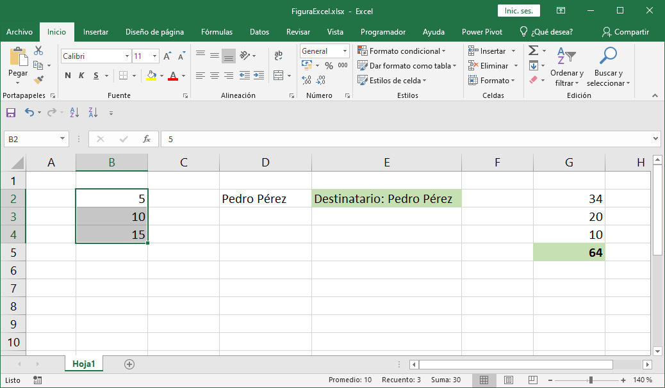The height and width of the screenshot is (388, 665).
Task: Switch to the Insertar ribbon tab
Action: 95,32
